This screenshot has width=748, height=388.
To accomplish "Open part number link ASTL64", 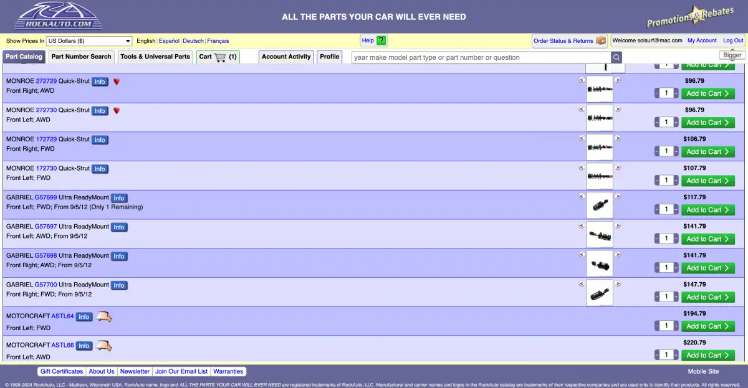I will click(62, 316).
